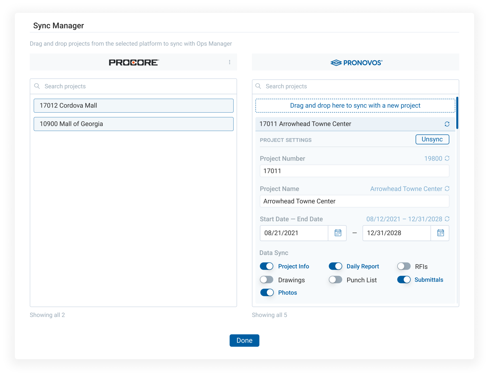Image resolution: width=489 pixels, height=376 pixels.
Task: Click the end date field 12/31/2028
Action: coord(397,233)
